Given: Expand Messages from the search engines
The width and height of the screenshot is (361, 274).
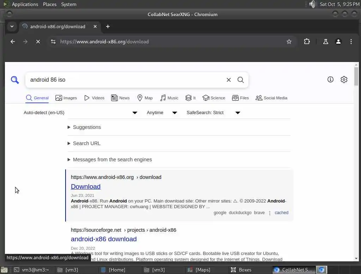Looking at the screenshot, I should click(110, 160).
